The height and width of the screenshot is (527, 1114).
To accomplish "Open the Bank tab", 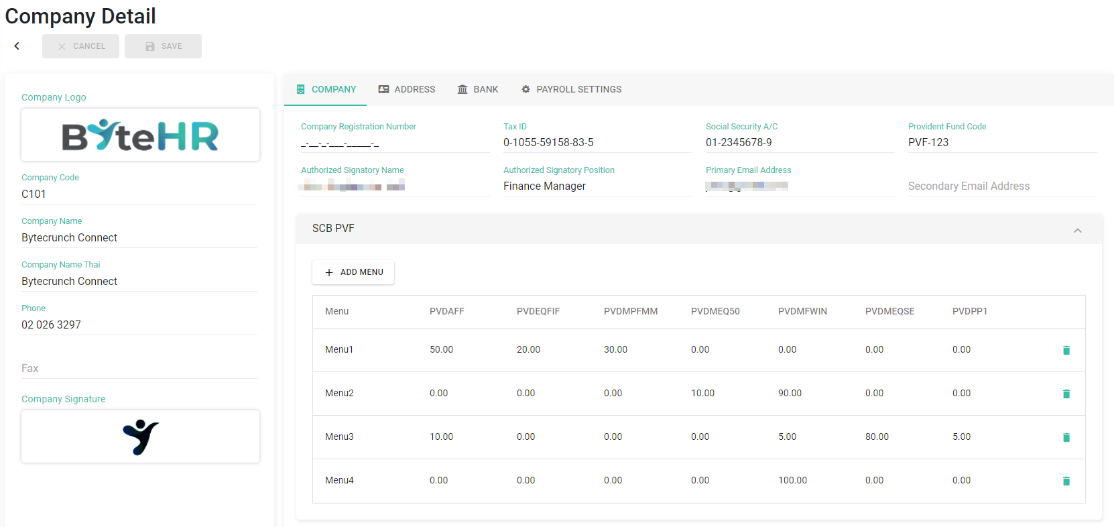I will pyautogui.click(x=478, y=89).
